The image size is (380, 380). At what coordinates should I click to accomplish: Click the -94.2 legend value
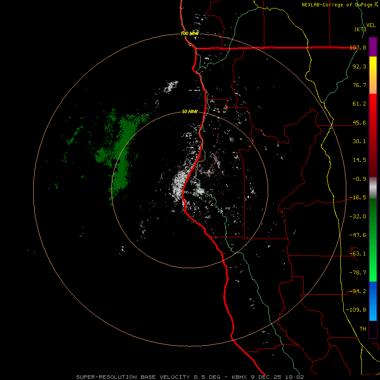pos(358,291)
